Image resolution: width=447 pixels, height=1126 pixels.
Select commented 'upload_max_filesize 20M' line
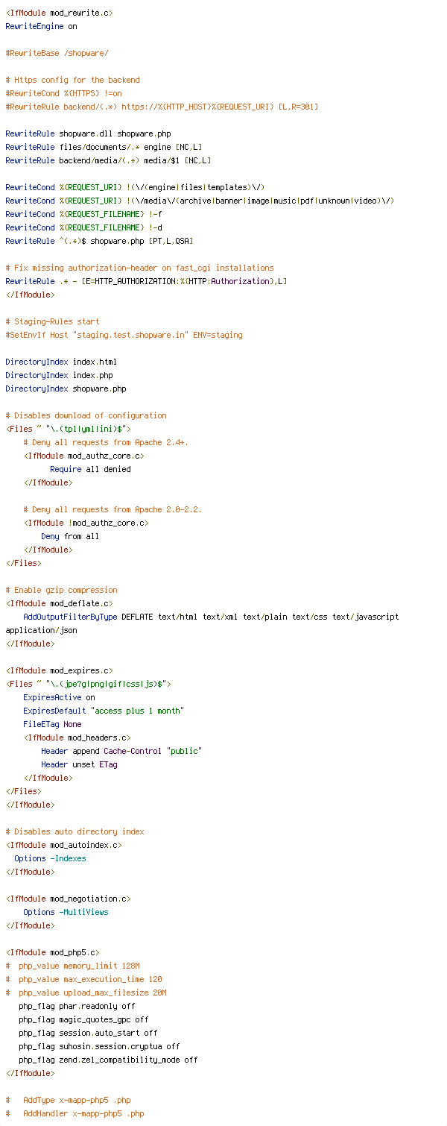click(x=86, y=993)
